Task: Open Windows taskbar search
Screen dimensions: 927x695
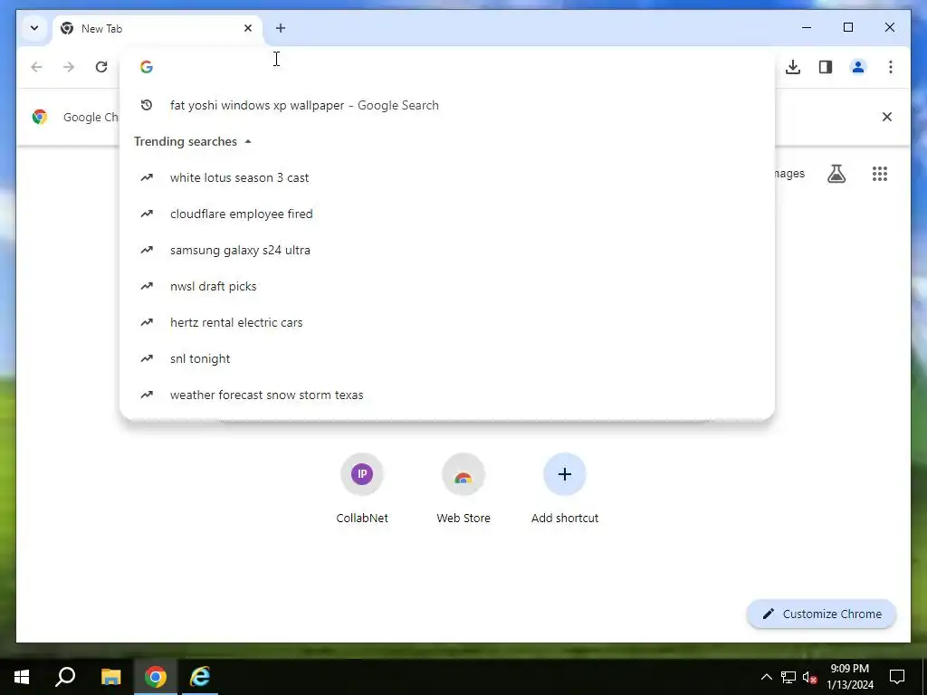Action: coord(65,677)
